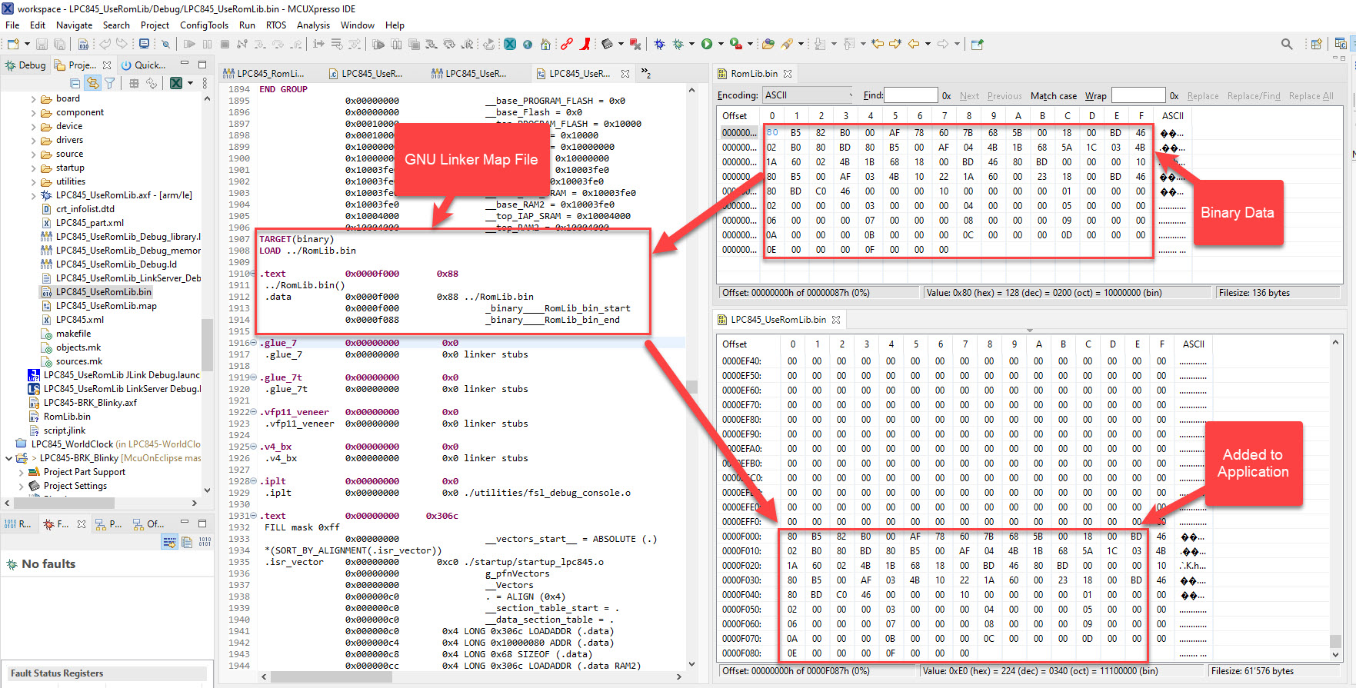Click the copy pages icon in Faults view

[188, 543]
